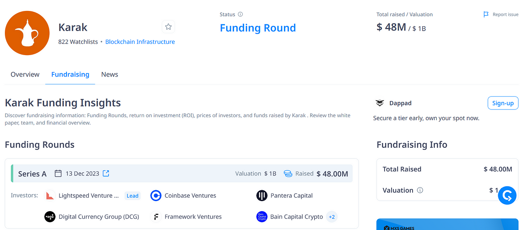This screenshot has width=525, height=230.
Task: Open the Series A external link icon
Action: [x=106, y=174]
